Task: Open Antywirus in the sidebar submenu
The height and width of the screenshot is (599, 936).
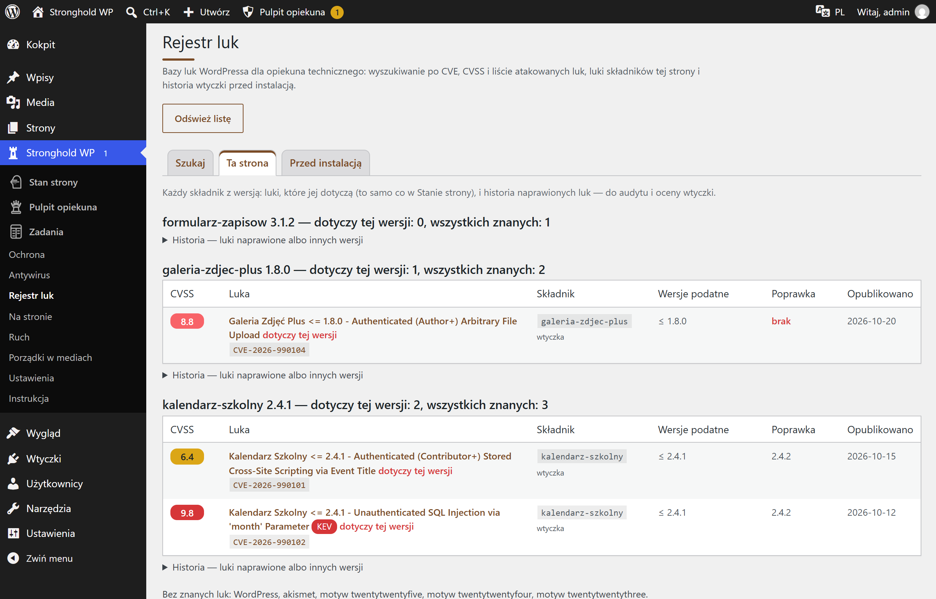Action: (x=30, y=275)
